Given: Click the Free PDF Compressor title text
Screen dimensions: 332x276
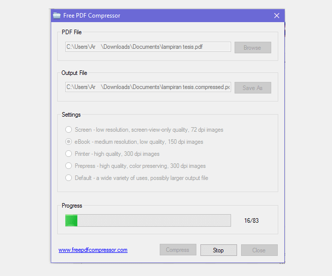Looking at the screenshot, I should click(92, 16).
